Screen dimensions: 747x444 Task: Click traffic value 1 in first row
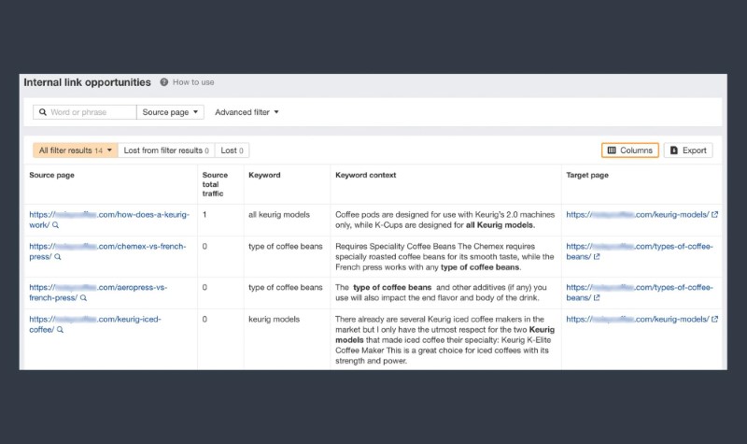[x=204, y=215]
